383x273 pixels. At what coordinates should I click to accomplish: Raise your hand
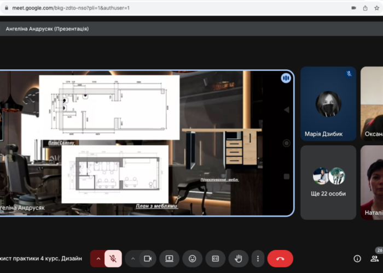[239, 258]
